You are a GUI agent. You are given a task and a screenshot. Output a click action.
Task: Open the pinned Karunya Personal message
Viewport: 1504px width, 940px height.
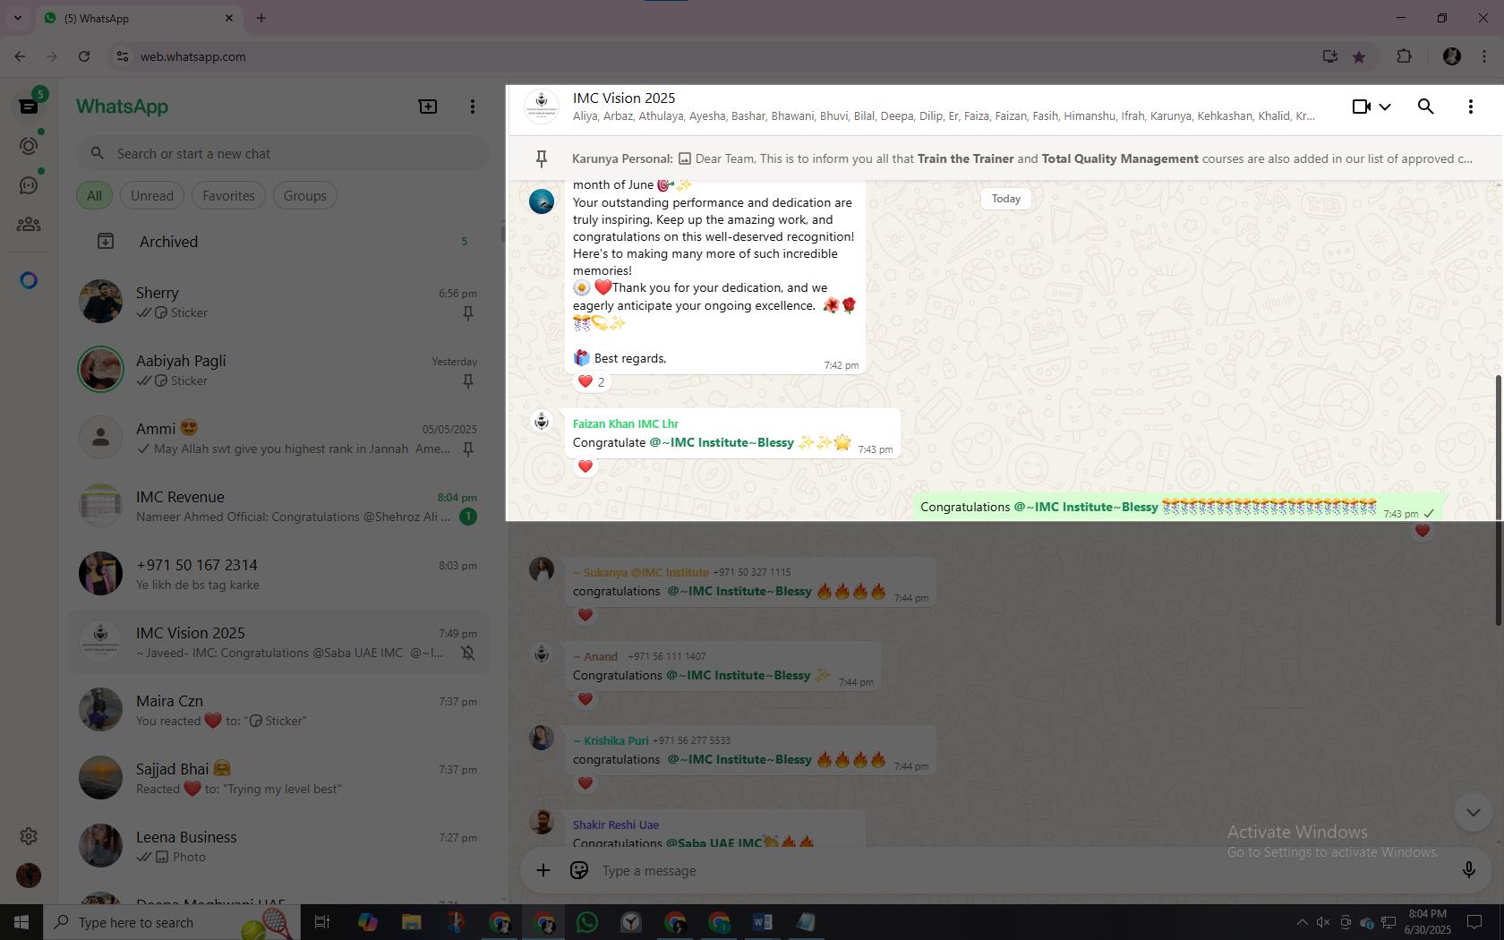[1006, 158]
